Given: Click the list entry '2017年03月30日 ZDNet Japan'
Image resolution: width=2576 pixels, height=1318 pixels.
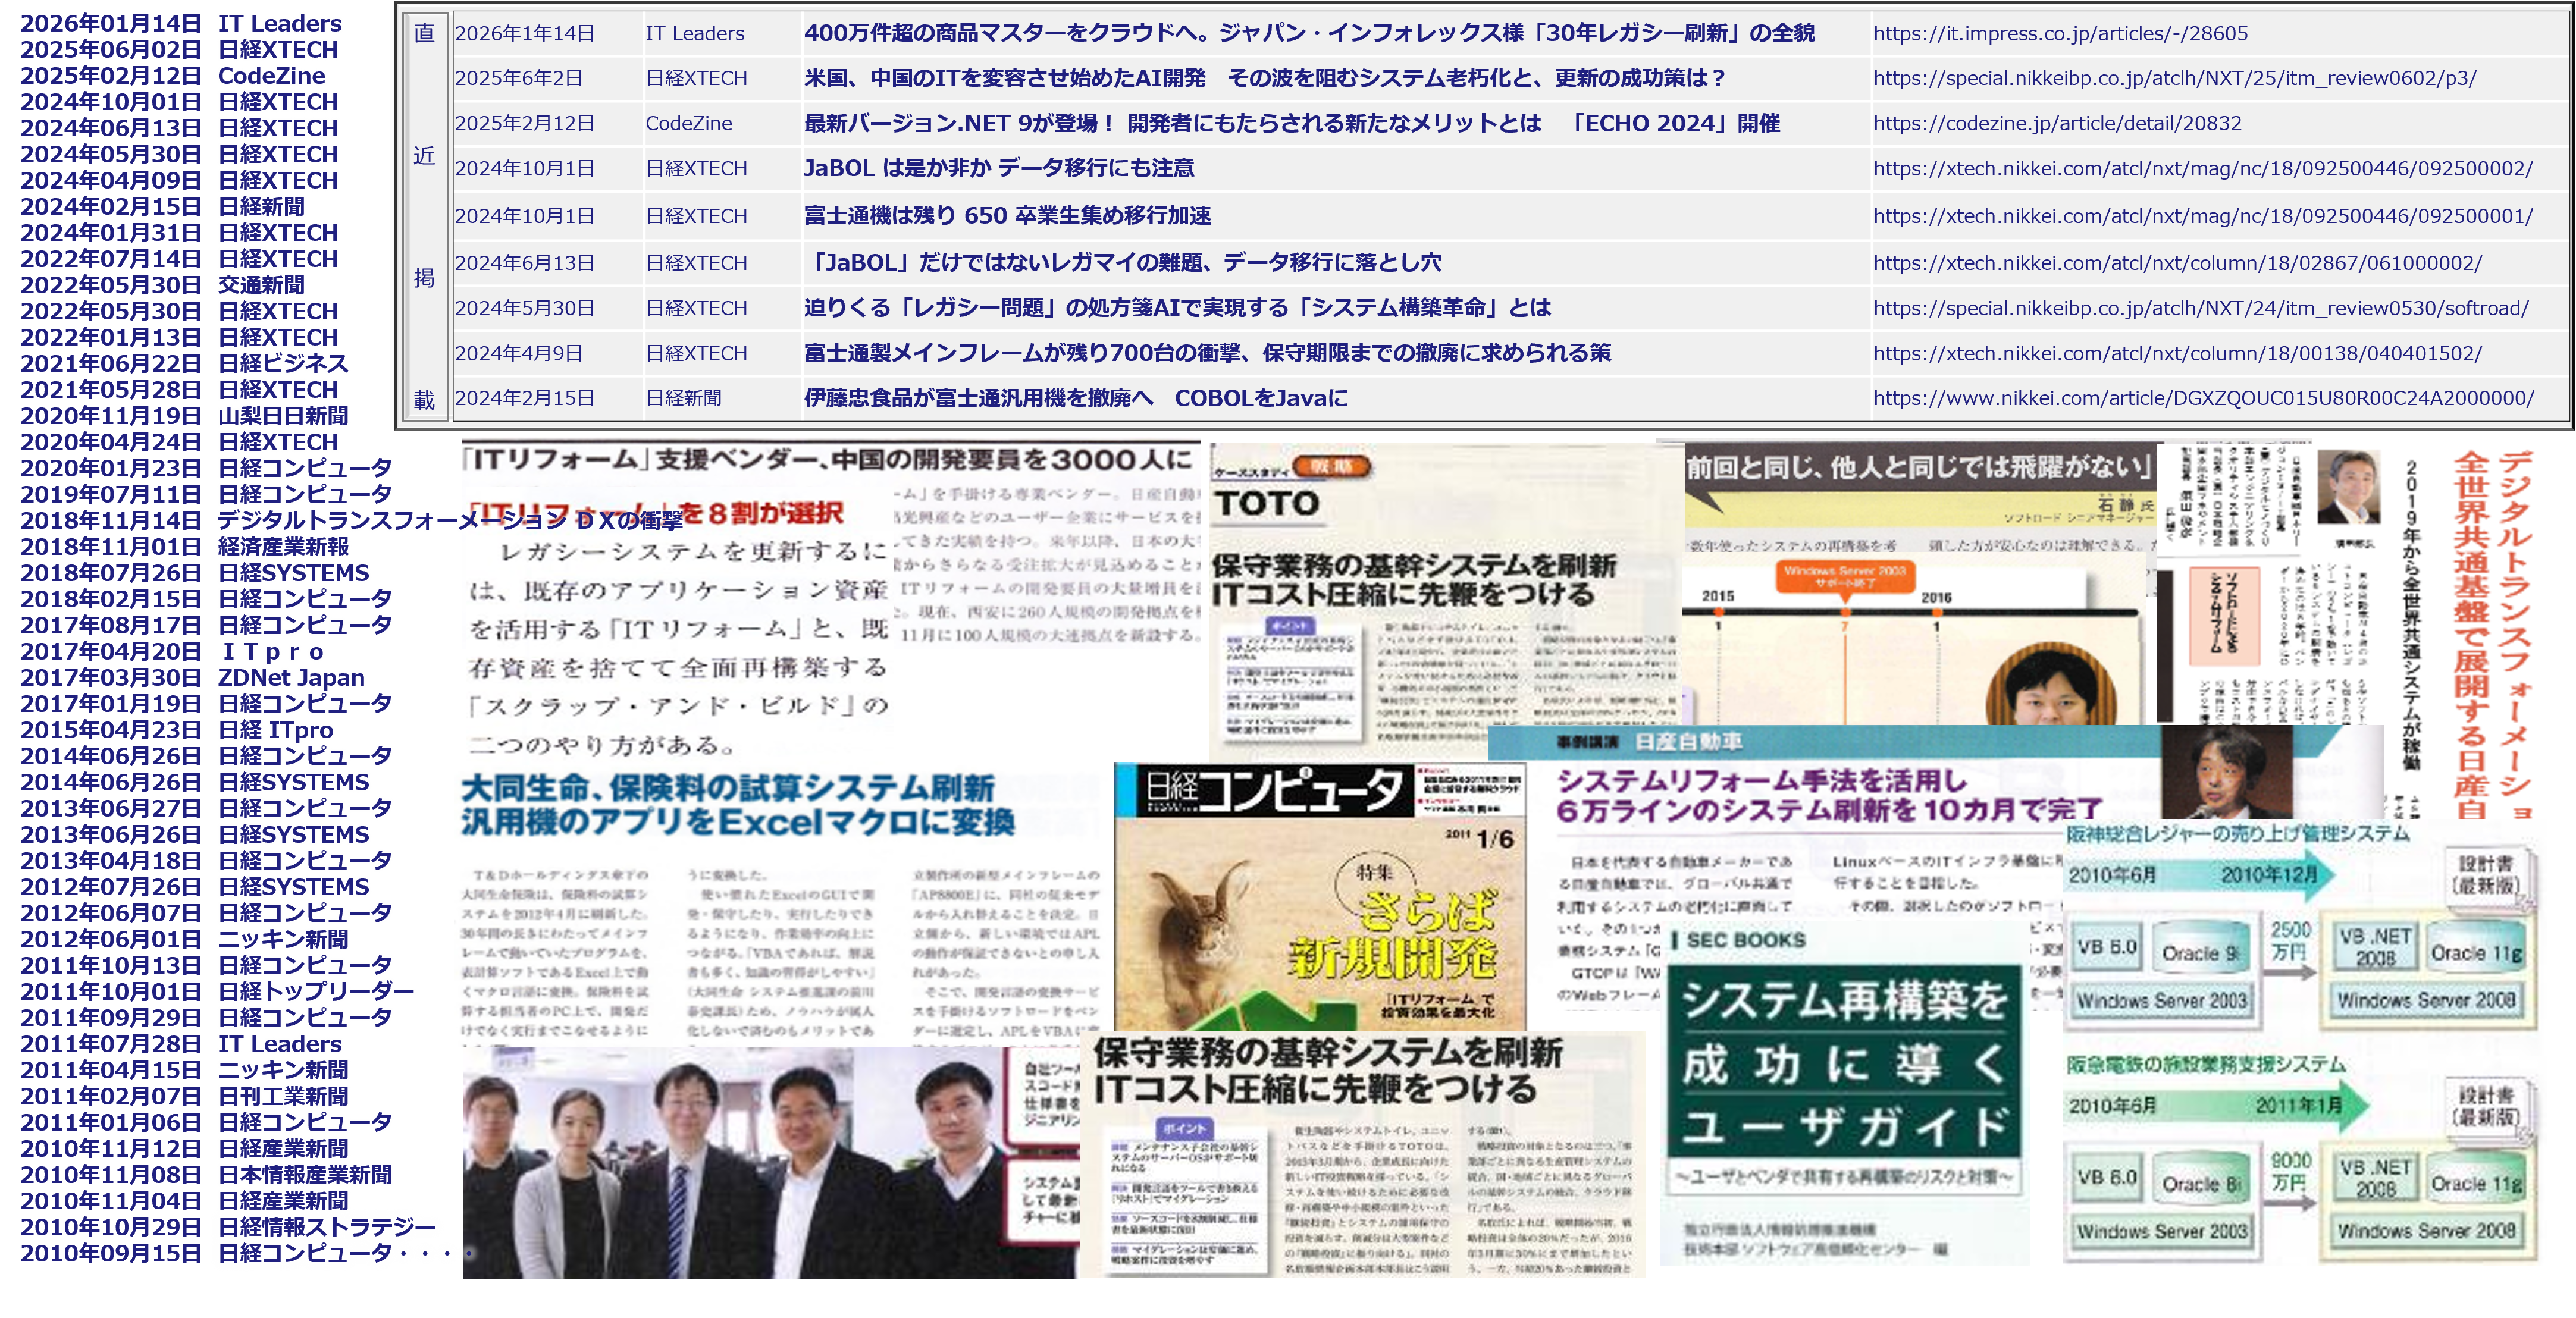Looking at the screenshot, I should 192,677.
